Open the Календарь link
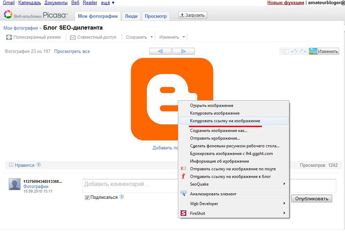 (x=30, y=3)
